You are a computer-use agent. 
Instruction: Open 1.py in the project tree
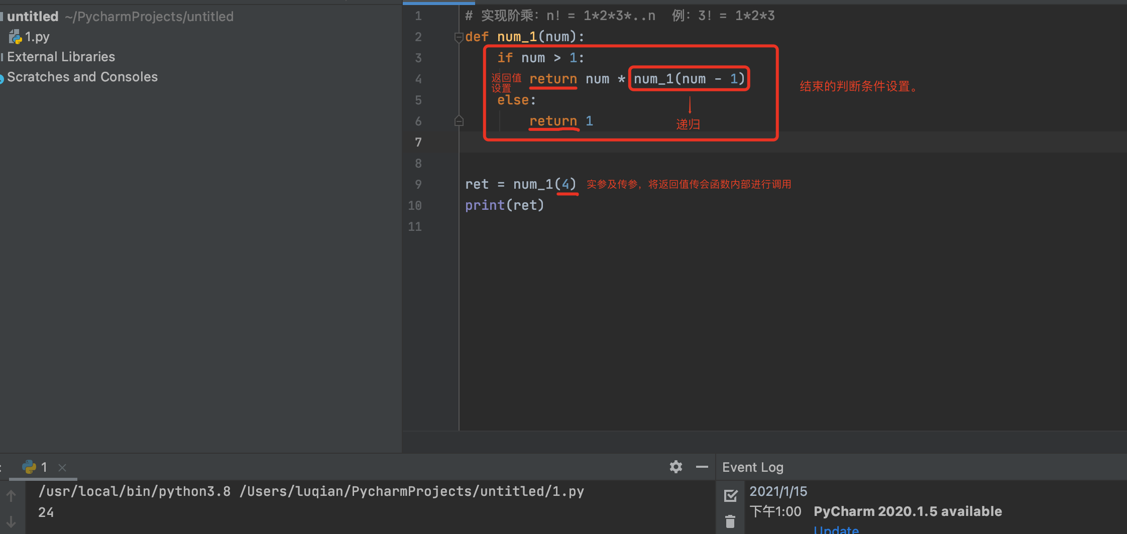tap(37, 37)
